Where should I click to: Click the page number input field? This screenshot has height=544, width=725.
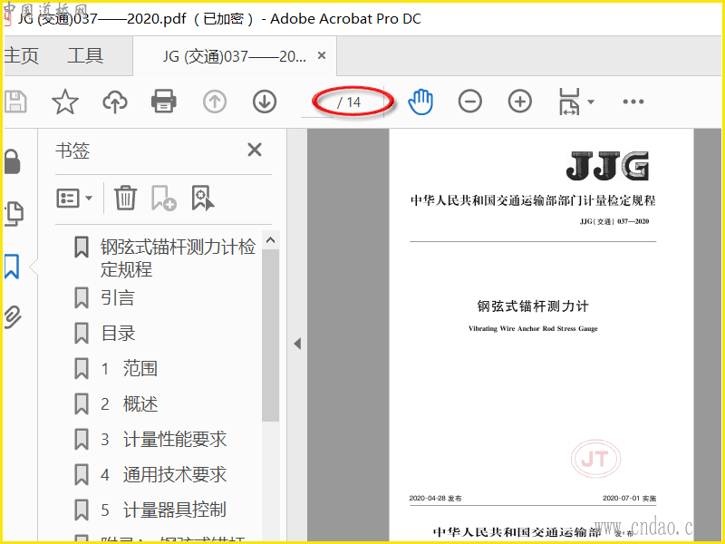tap(317, 102)
